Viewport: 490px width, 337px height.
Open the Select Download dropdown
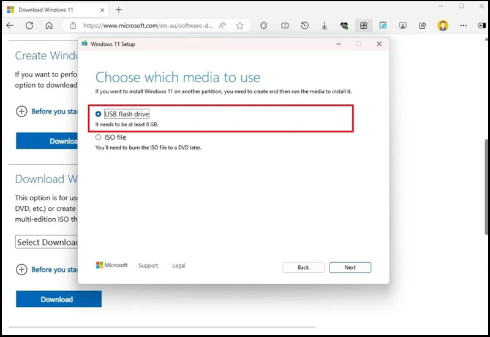47,242
